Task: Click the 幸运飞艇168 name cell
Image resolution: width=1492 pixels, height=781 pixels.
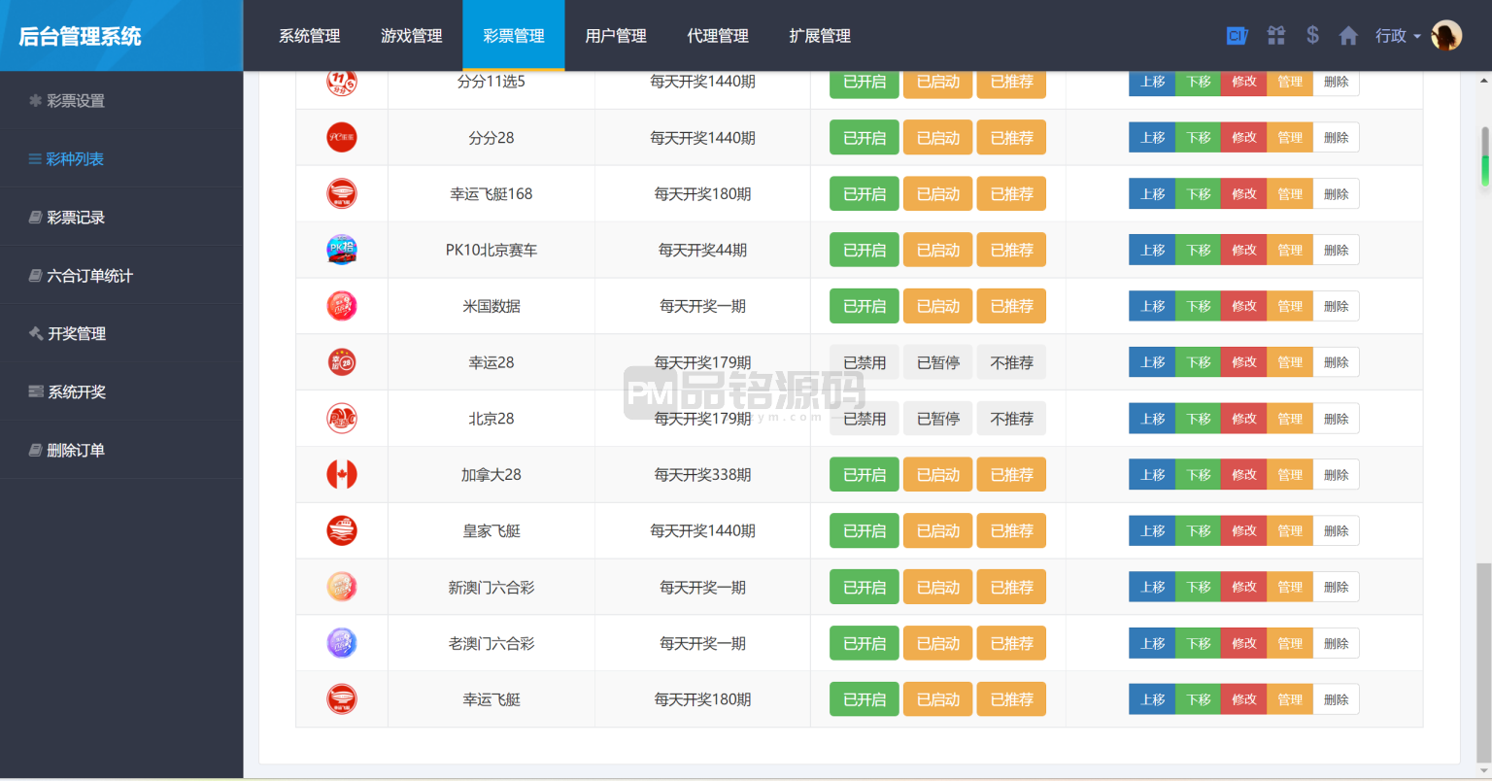Action: click(x=492, y=194)
